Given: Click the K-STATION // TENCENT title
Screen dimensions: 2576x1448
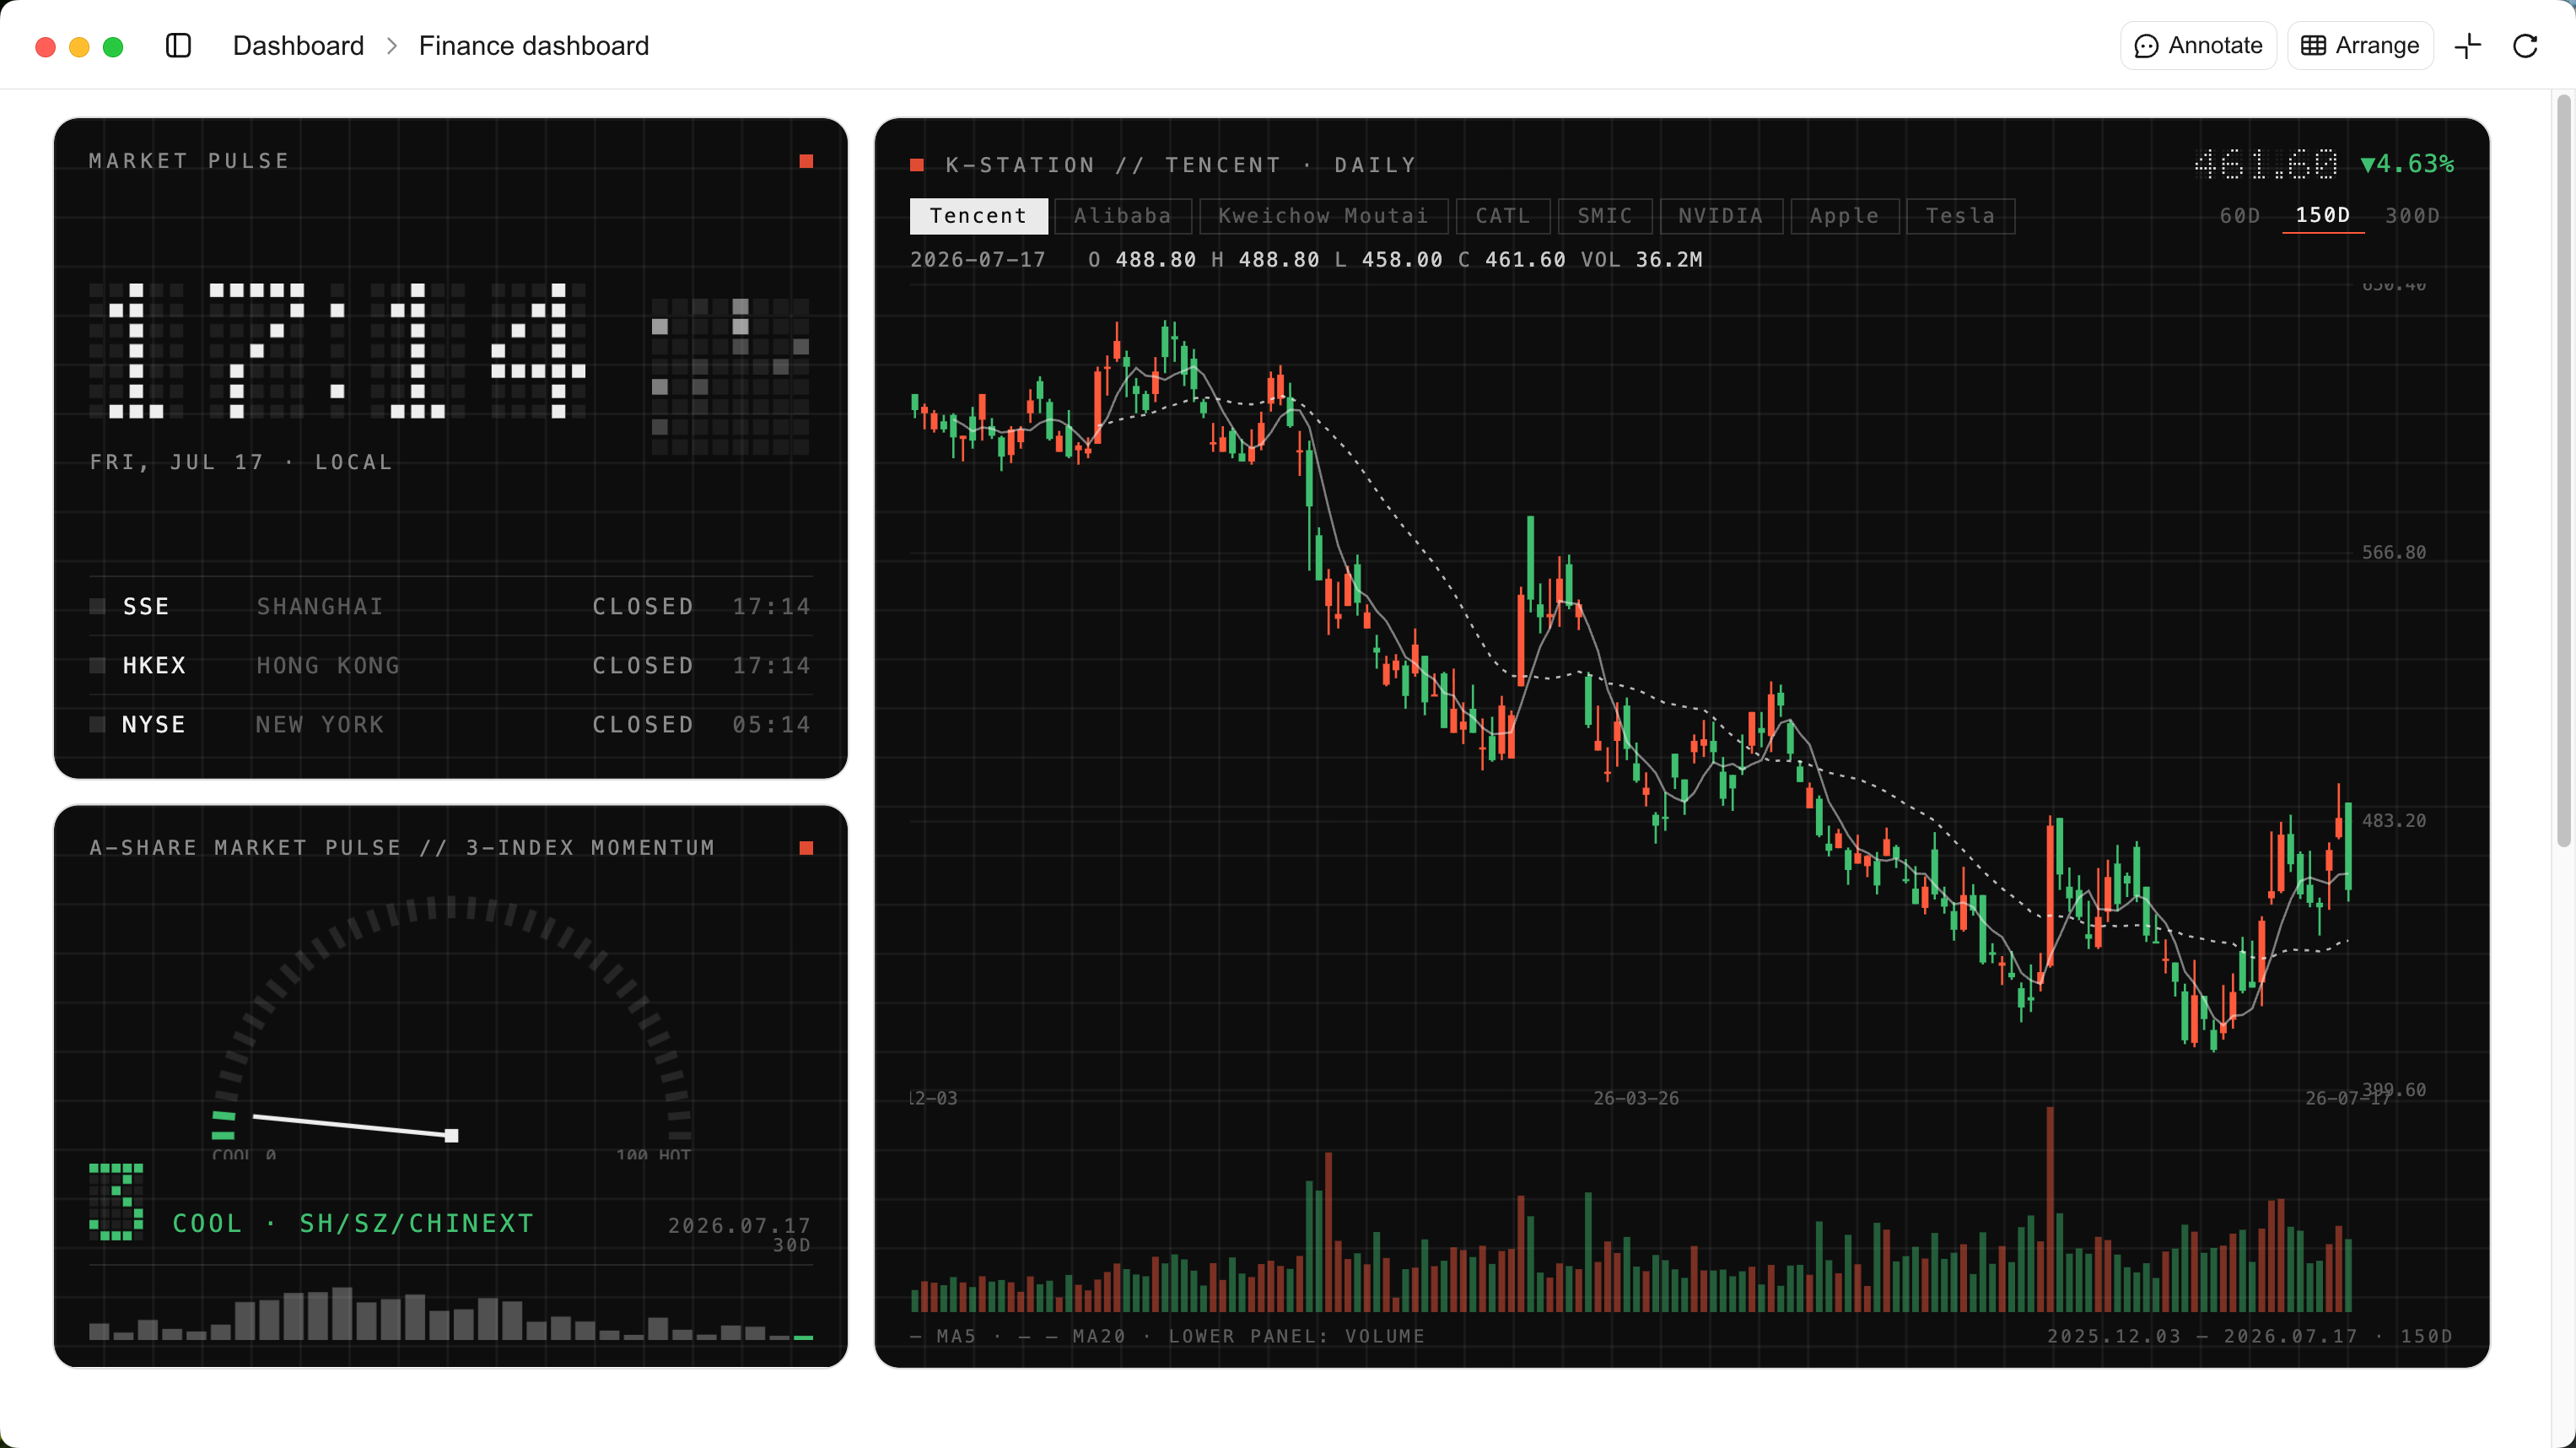Looking at the screenshot, I should click(1181, 165).
